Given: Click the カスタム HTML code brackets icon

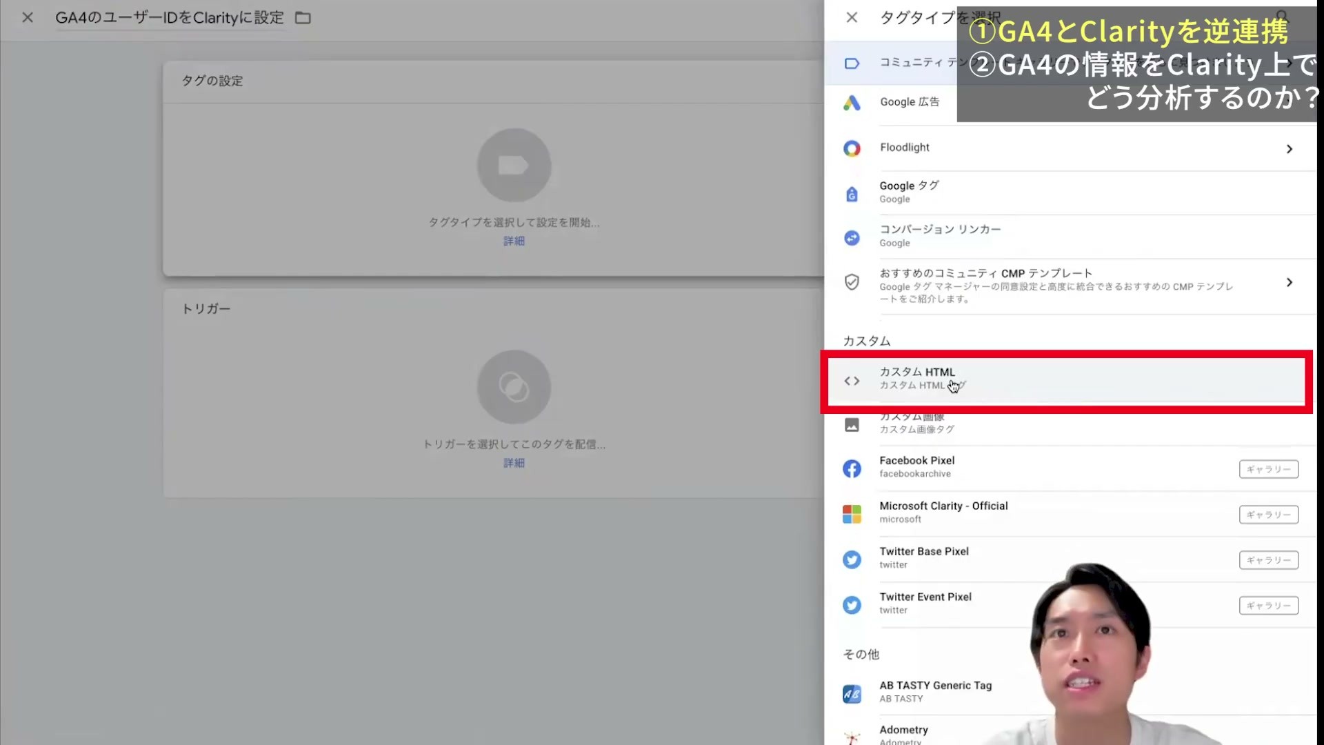Looking at the screenshot, I should 852,381.
